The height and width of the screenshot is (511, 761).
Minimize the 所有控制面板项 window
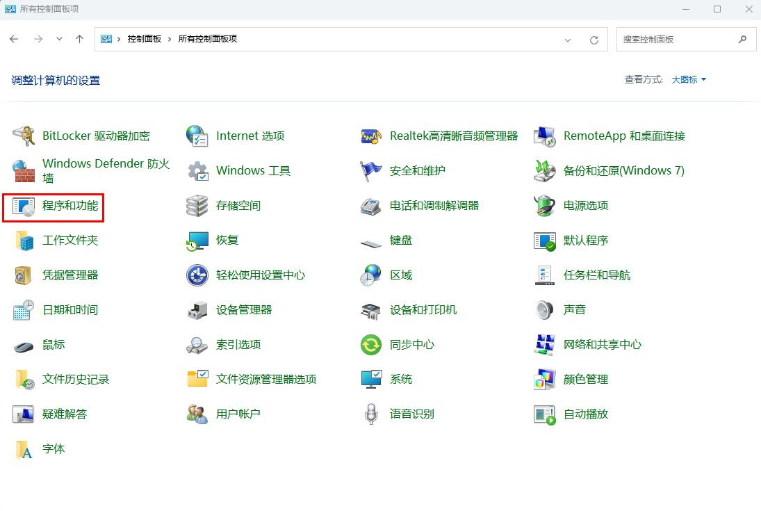tap(686, 9)
